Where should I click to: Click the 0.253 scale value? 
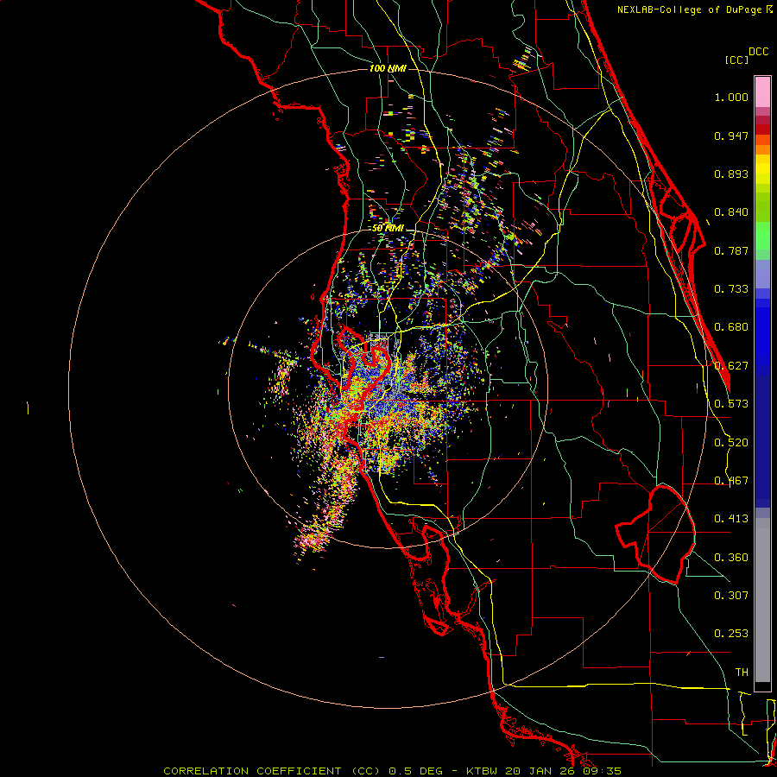pos(731,634)
